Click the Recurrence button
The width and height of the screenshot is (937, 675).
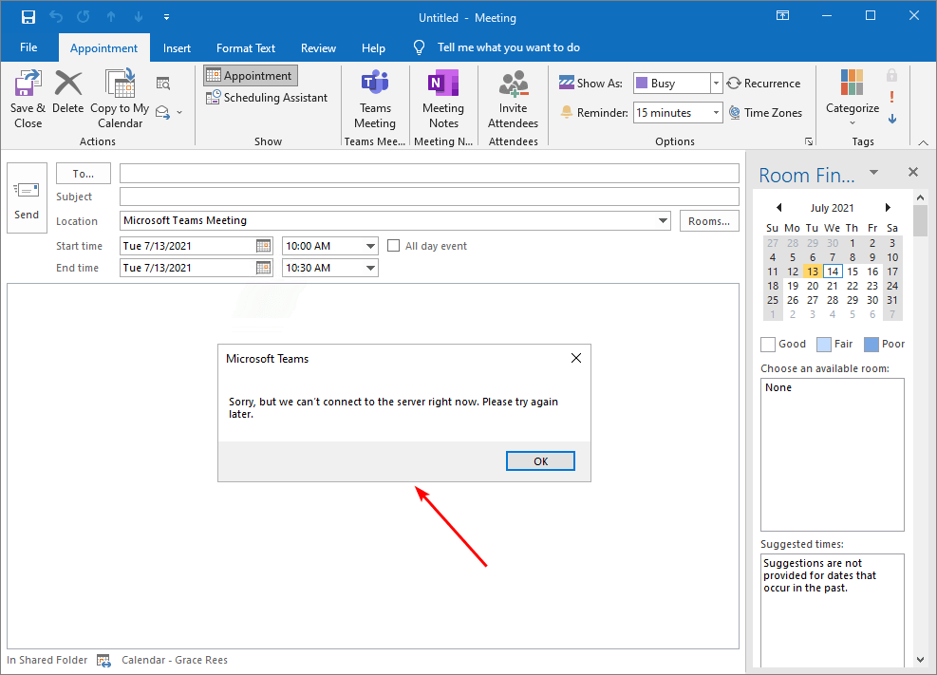point(763,83)
